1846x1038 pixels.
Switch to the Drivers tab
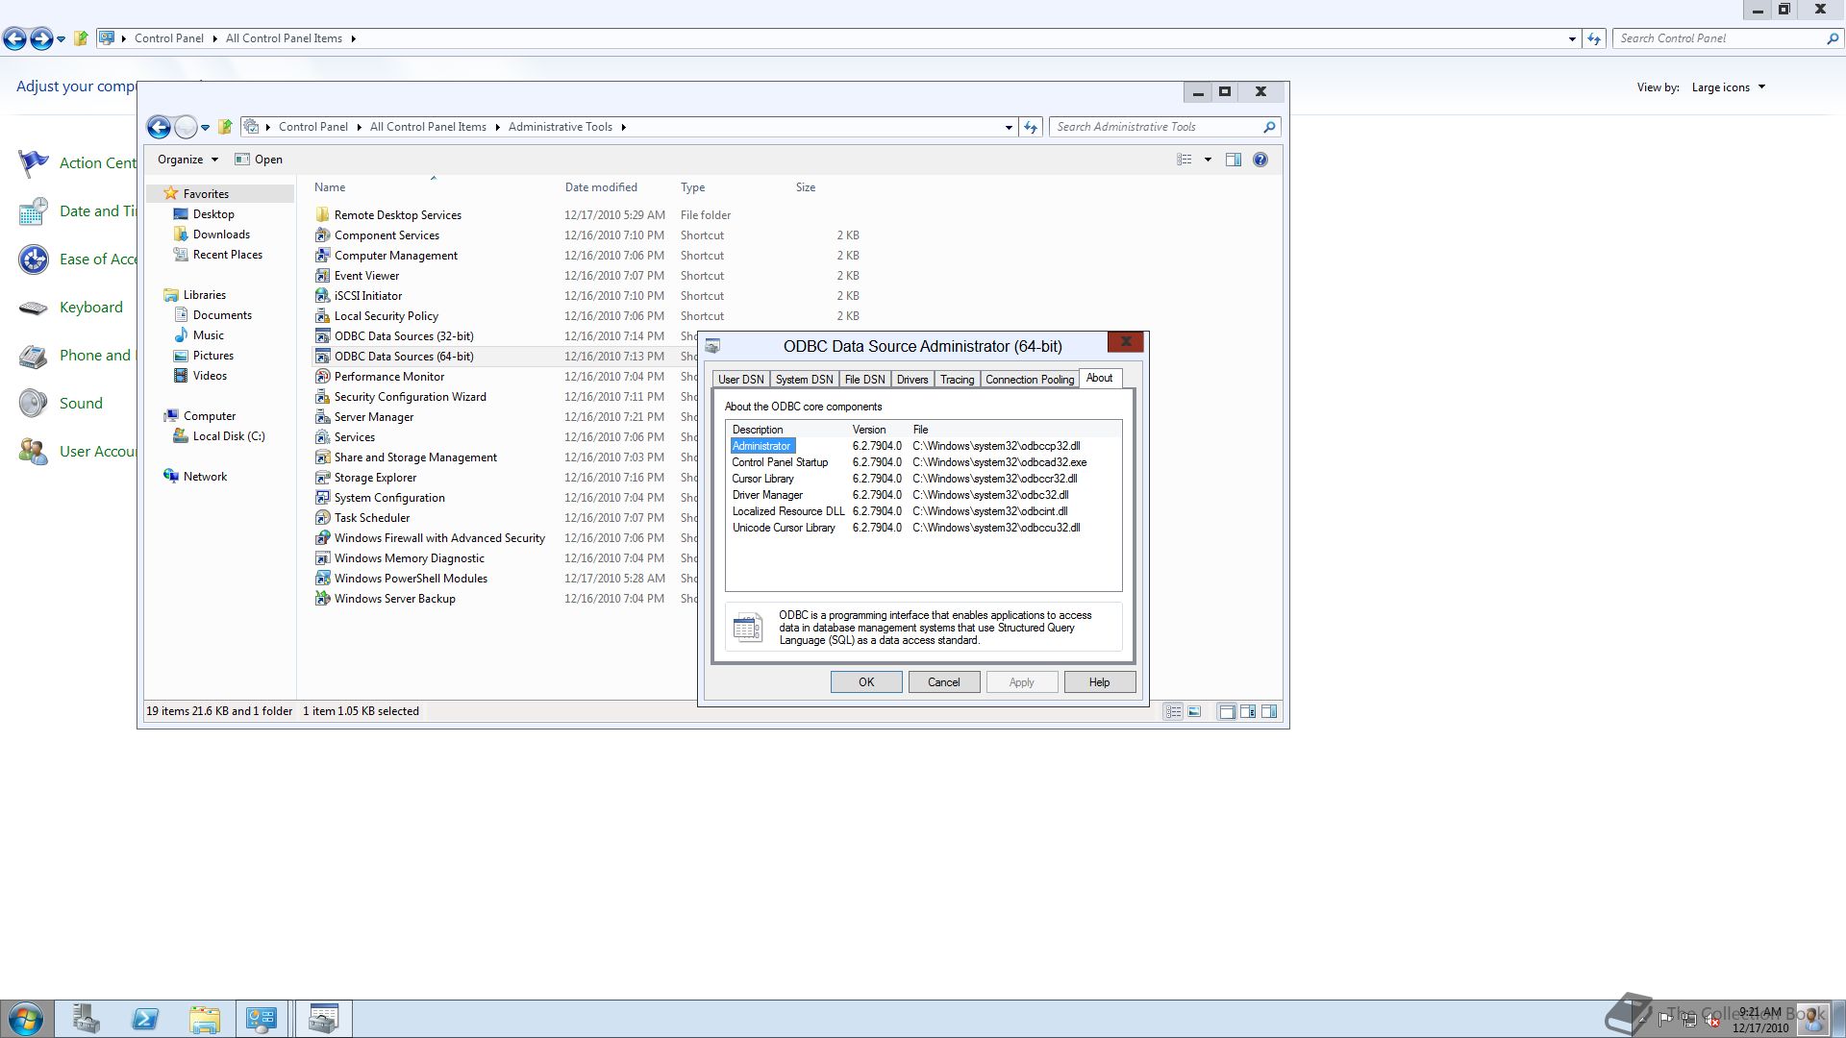(x=912, y=380)
